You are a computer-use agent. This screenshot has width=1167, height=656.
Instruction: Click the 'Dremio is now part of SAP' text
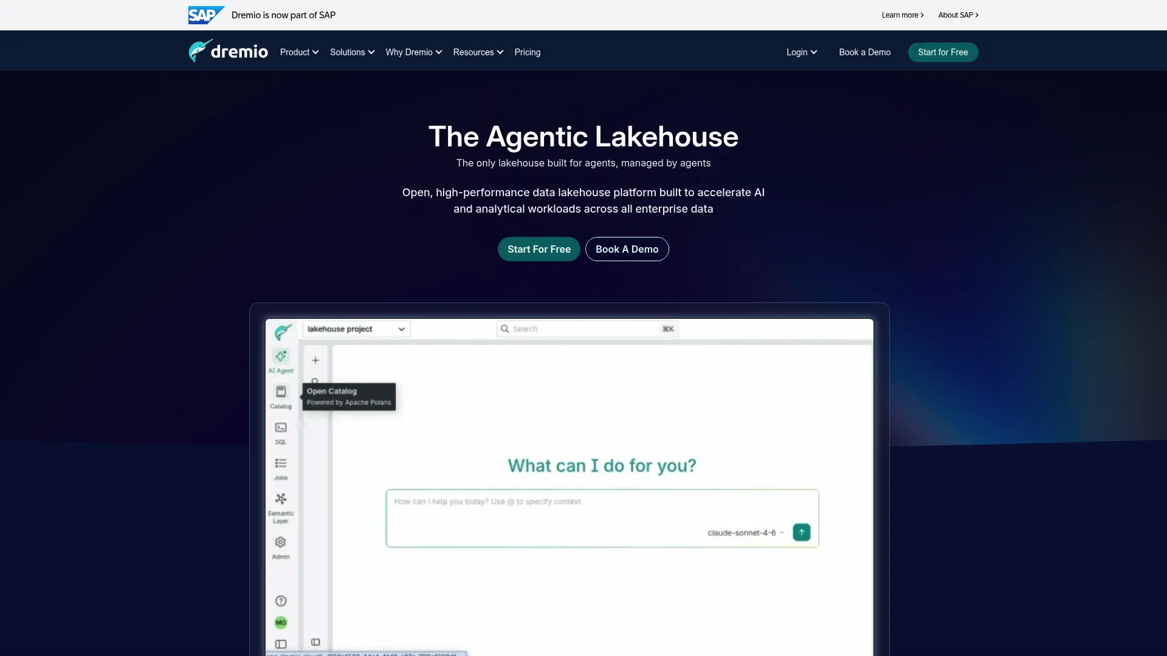(x=283, y=15)
